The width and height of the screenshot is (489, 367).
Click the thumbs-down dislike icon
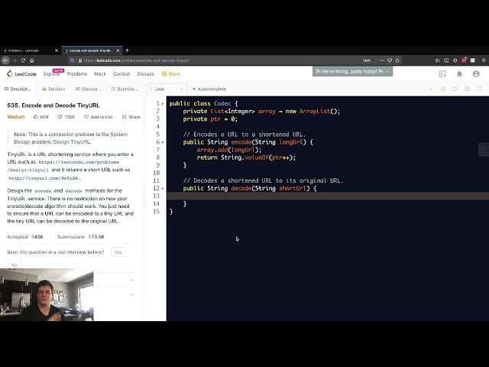click(60, 117)
